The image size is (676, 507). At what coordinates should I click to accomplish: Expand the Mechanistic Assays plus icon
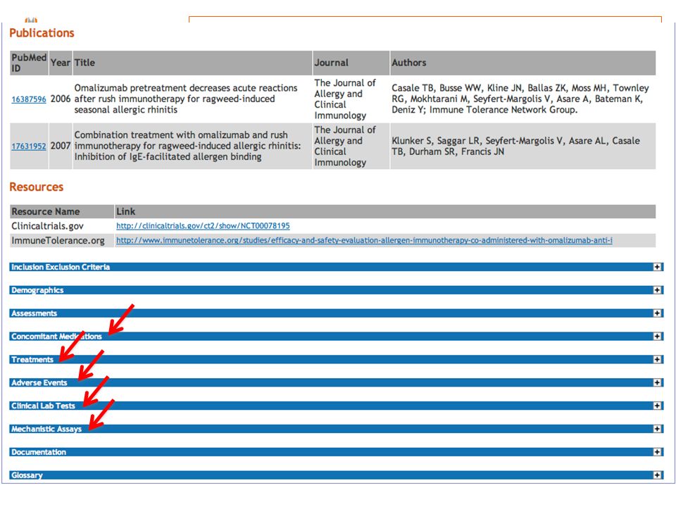[x=657, y=429]
